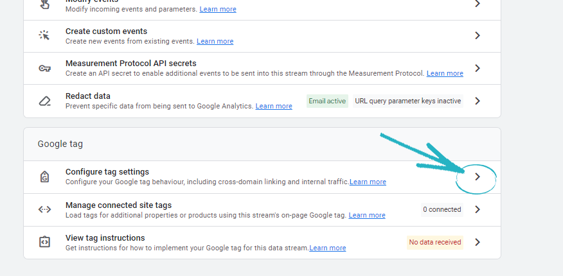Open Measurement Protocol API secrets chevron
Image resolution: width=563 pixels, height=276 pixels.
pyautogui.click(x=477, y=68)
